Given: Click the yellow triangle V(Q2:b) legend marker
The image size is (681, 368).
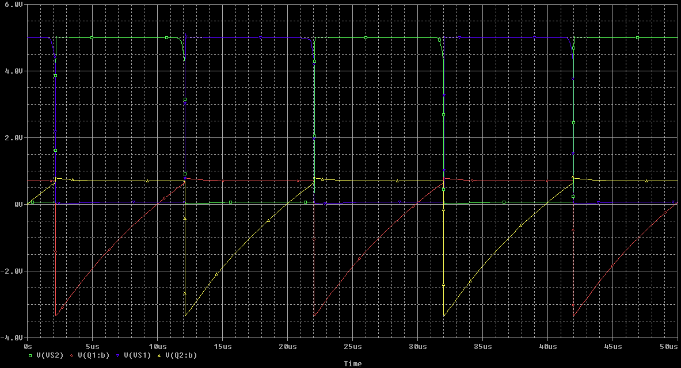Looking at the screenshot, I should point(160,355).
